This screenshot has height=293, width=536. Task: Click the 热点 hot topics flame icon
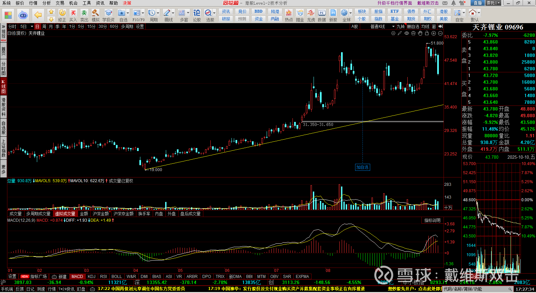click(x=289, y=15)
